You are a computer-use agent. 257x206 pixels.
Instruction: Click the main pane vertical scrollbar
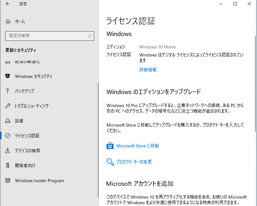(x=255, y=84)
